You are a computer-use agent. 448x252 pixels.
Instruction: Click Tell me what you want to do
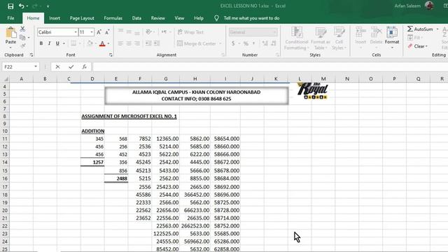pyautogui.click(x=251, y=18)
